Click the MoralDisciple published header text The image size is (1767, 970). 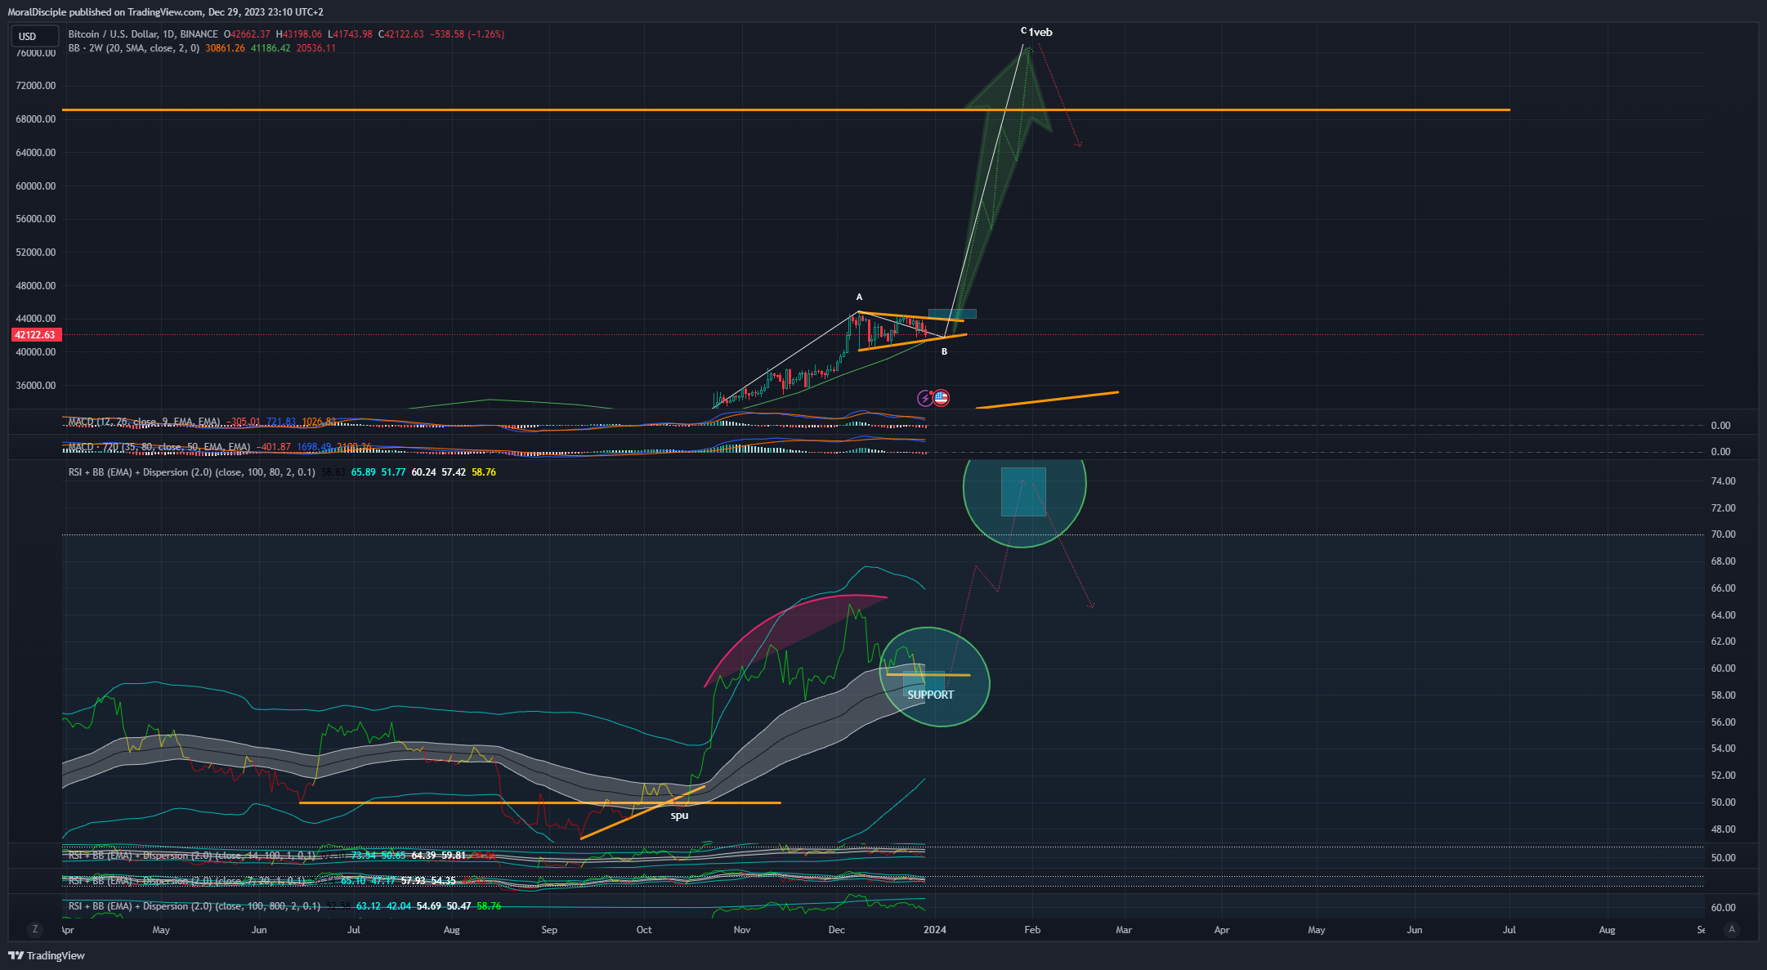point(165,12)
